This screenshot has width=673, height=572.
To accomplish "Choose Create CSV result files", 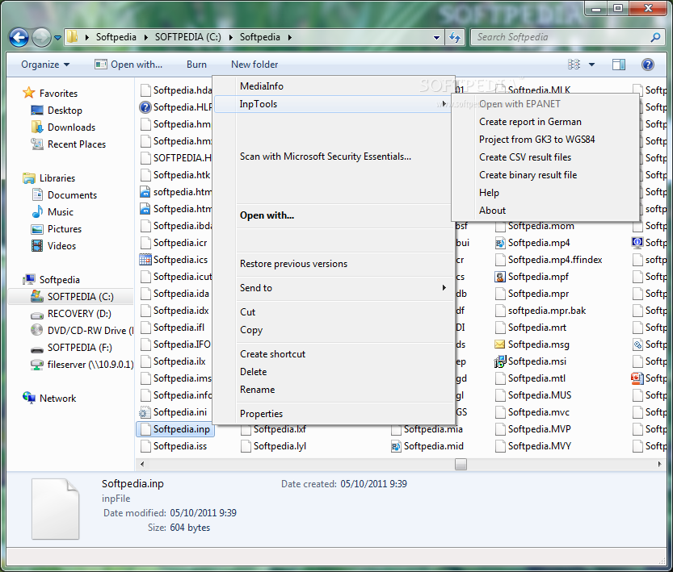I will point(545,157).
